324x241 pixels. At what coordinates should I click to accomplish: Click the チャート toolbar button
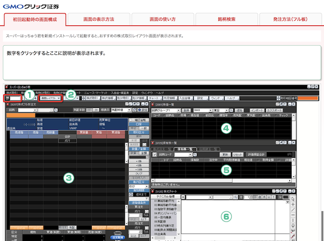click(154, 98)
